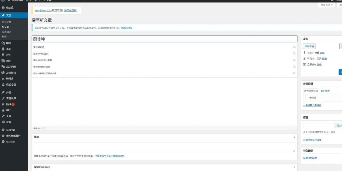Open 插件 plugins icon in sidebar
This screenshot has height=171, width=342.
(x=3, y=104)
